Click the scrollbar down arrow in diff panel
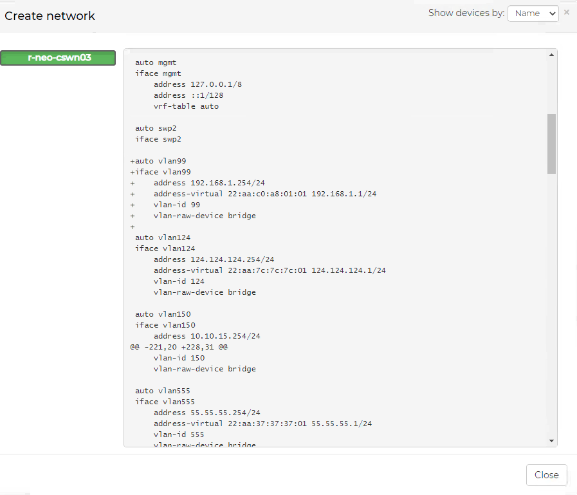This screenshot has width=577, height=495. 551,440
